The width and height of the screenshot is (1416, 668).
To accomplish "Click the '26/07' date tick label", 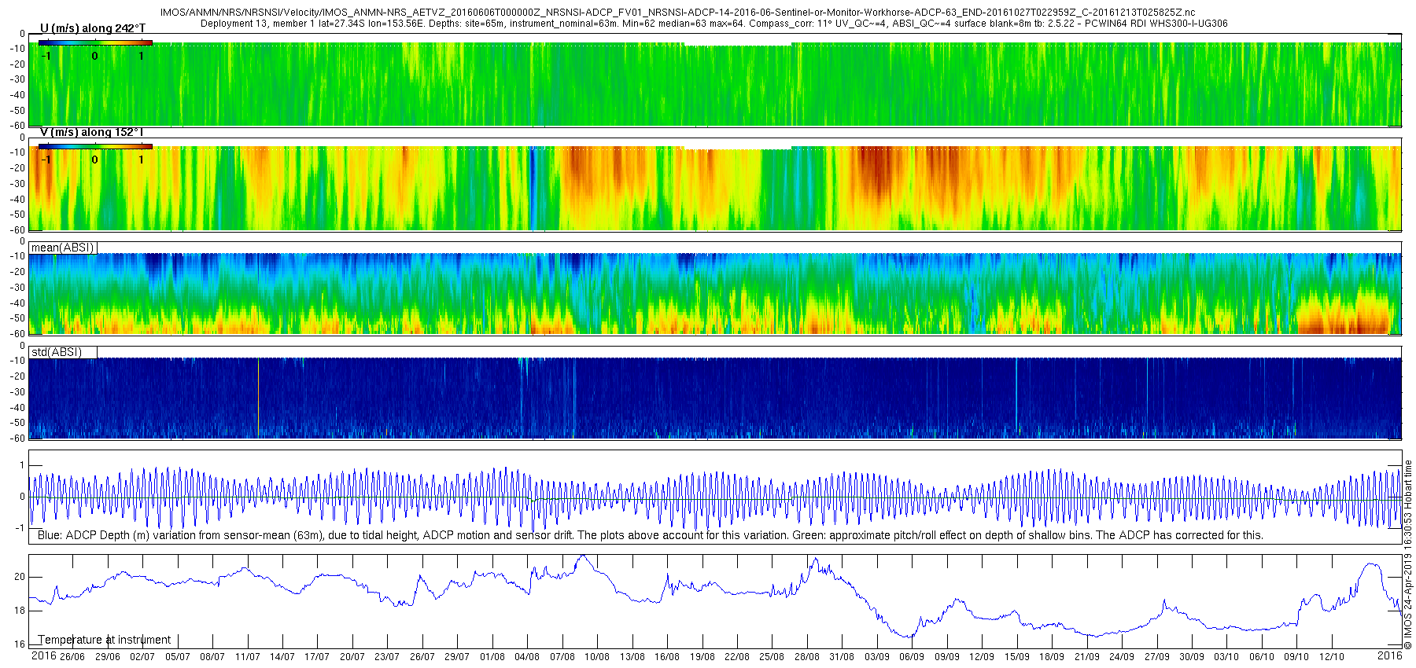I will tap(422, 657).
